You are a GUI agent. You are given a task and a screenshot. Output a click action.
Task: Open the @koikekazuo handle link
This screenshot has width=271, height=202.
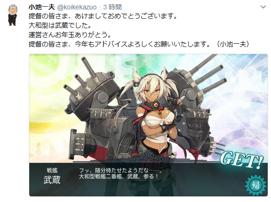76,7
